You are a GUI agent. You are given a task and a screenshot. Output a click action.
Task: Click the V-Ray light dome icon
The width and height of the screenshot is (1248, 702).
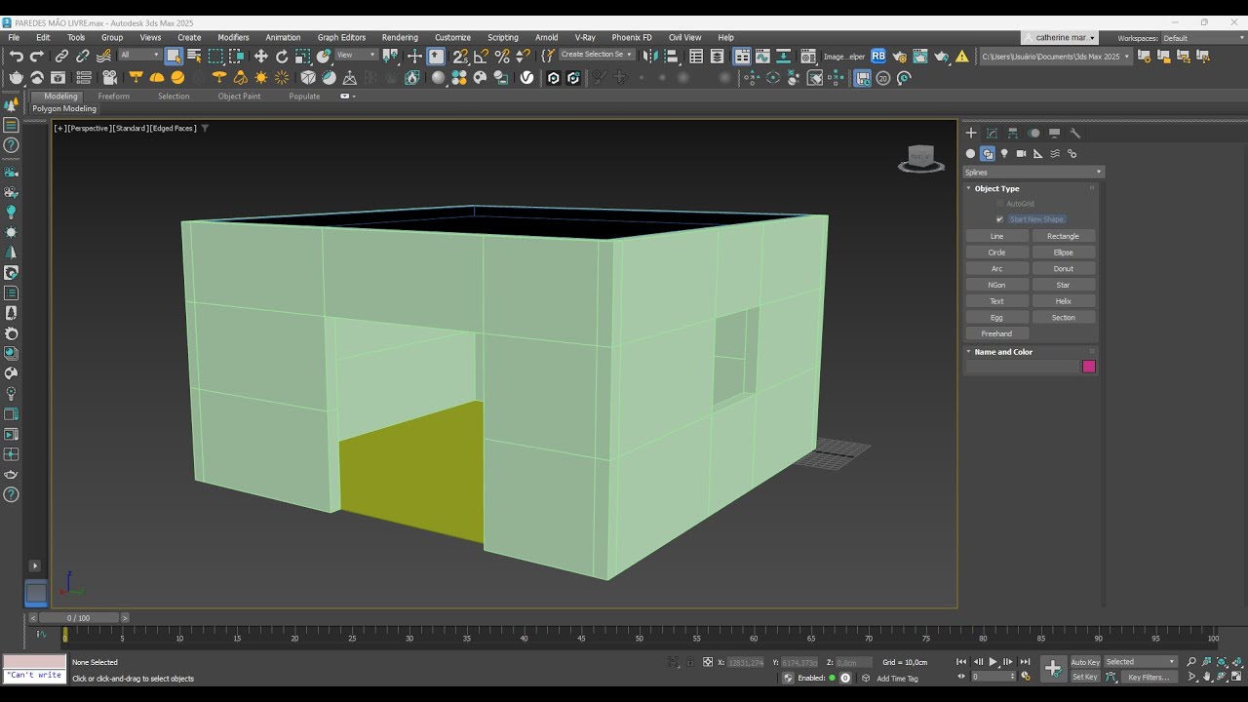[157, 77]
